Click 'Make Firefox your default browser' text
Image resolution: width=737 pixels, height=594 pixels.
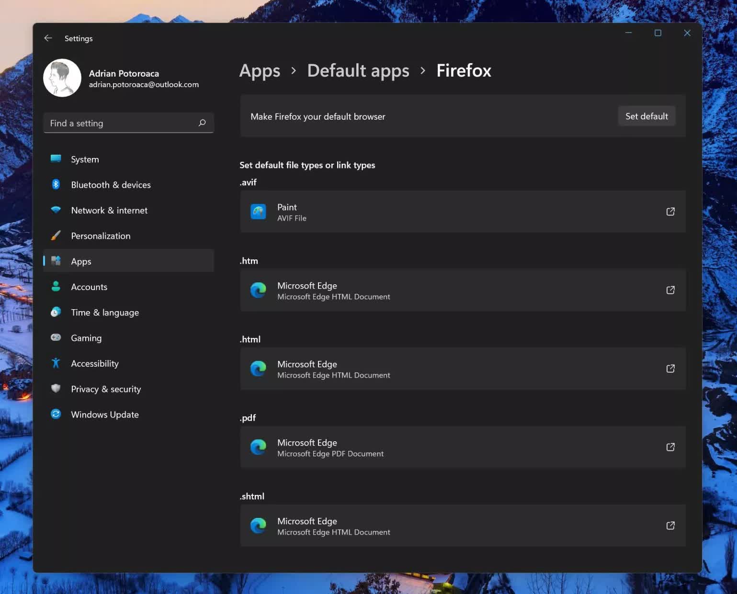pos(318,117)
